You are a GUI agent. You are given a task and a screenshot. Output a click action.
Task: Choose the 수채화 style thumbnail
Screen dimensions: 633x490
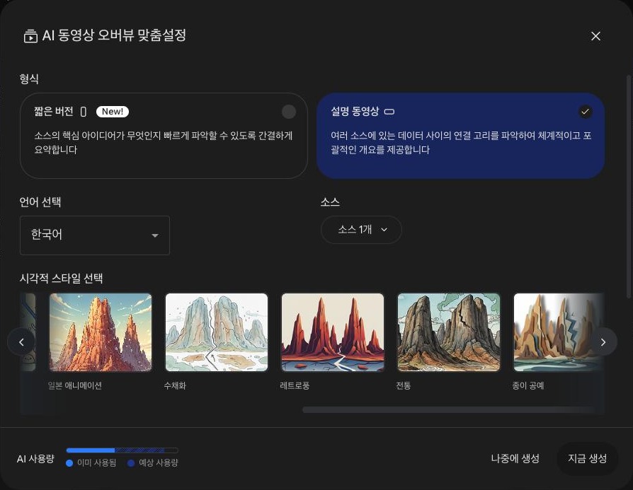point(217,332)
